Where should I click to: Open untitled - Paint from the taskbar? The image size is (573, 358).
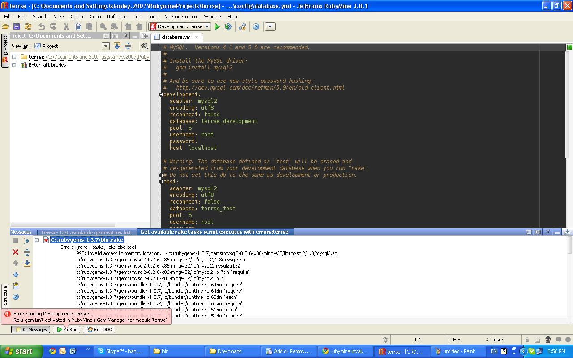[x=458, y=351]
